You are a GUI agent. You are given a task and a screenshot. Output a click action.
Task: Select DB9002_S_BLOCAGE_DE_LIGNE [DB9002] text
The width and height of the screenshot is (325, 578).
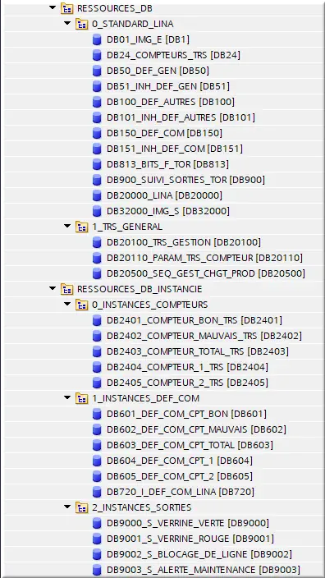coord(199,554)
